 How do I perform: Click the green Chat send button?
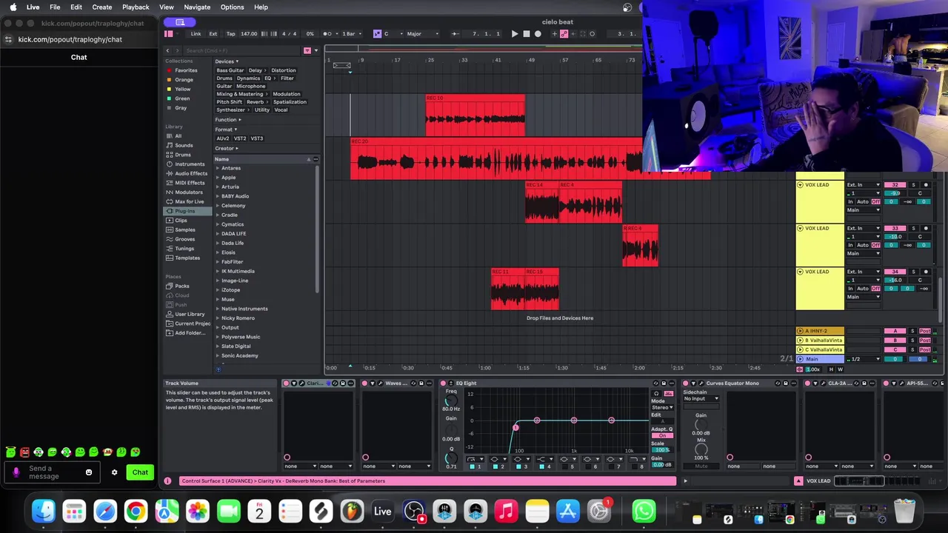[x=140, y=472]
